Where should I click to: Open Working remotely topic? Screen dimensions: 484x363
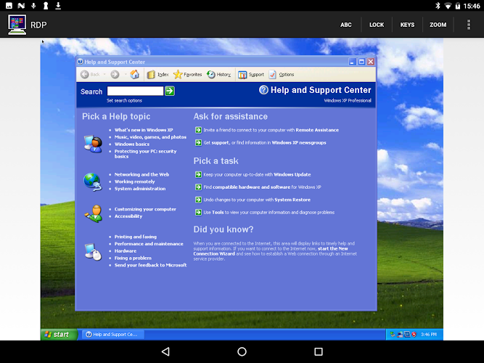[134, 181]
